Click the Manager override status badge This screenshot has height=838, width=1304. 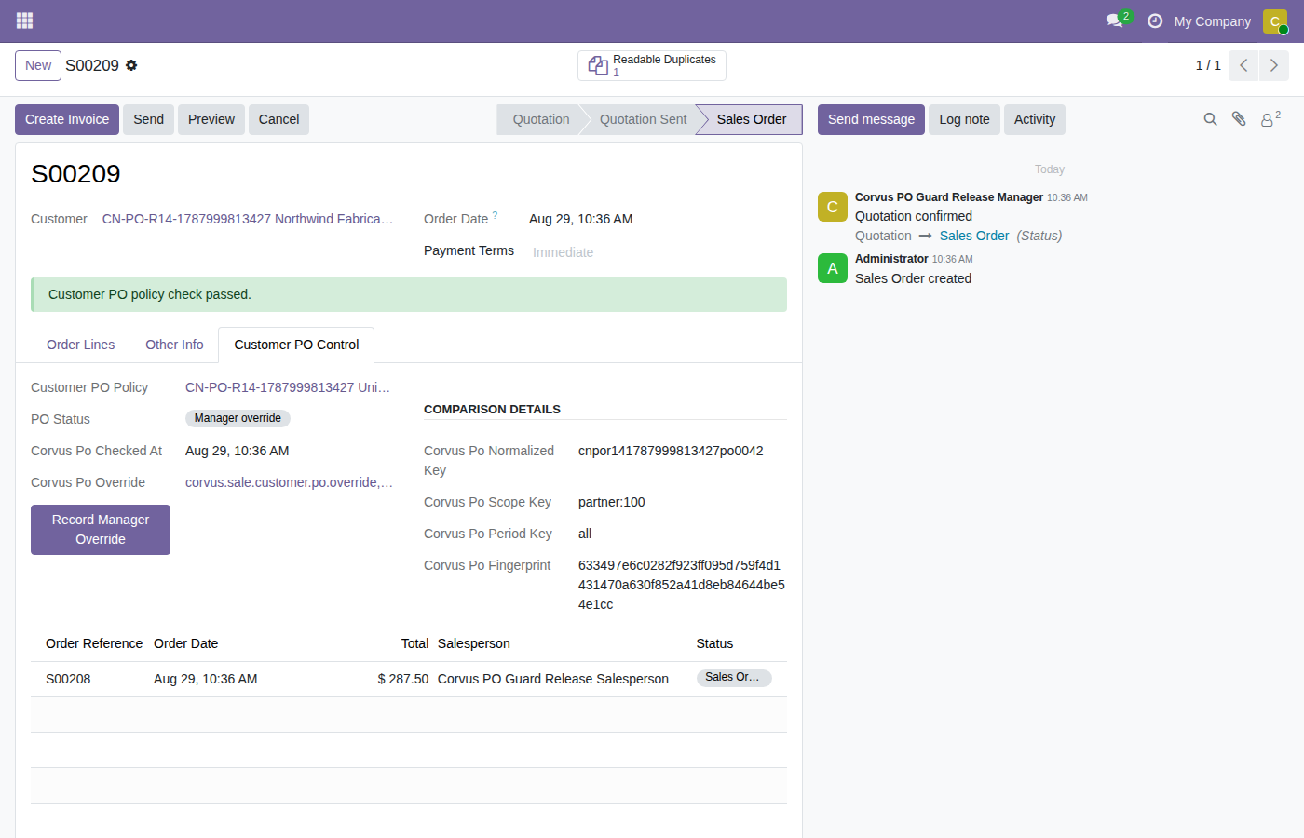click(238, 418)
